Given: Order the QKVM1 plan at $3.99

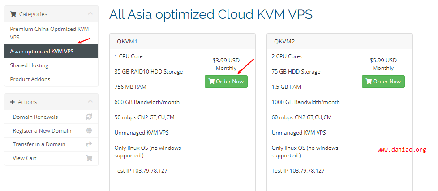Looking at the screenshot, I should tap(226, 82).
